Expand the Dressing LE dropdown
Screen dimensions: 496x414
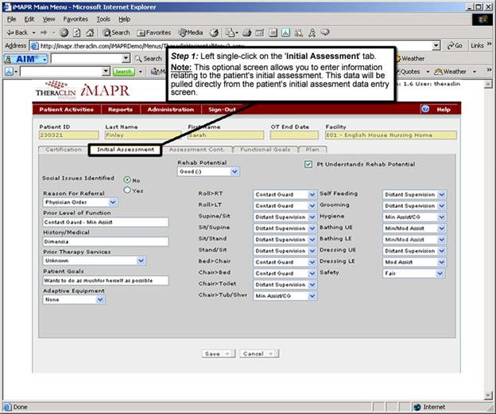coord(442,262)
